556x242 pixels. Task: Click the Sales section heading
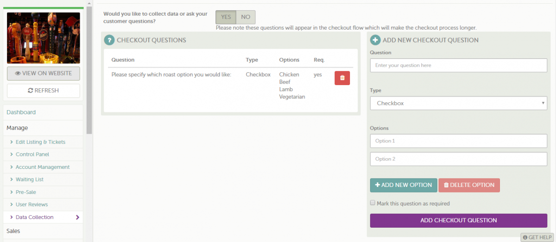[13, 231]
